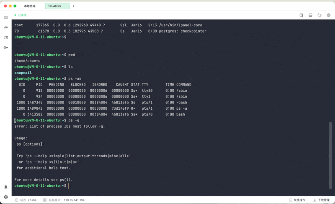Open the key management sidebar icon
The image size is (335, 204).
6,48
